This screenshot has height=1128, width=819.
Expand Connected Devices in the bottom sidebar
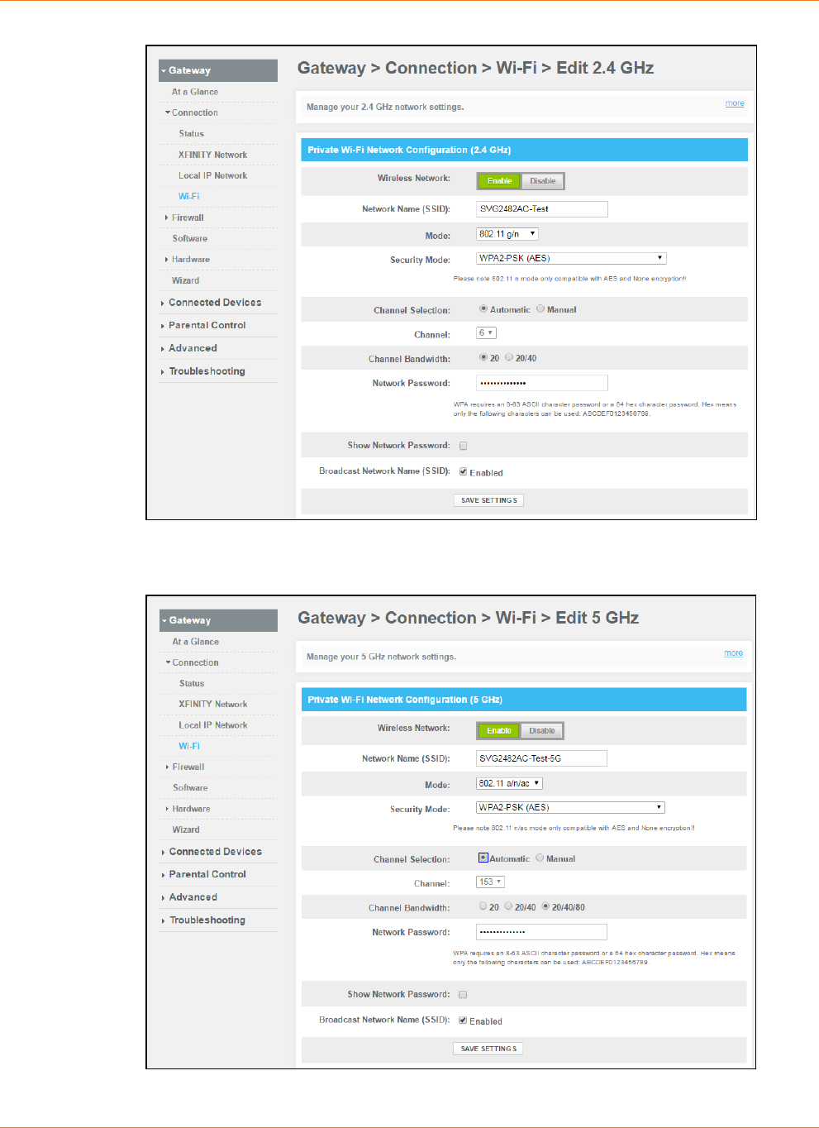(x=212, y=852)
